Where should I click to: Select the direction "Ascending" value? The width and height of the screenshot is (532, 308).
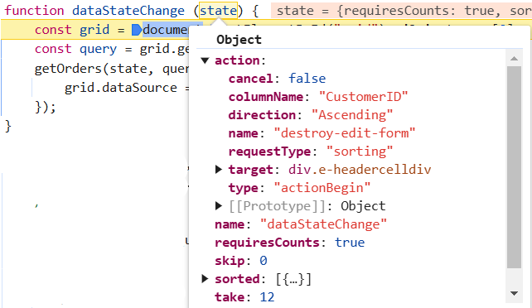pyautogui.click(x=352, y=115)
